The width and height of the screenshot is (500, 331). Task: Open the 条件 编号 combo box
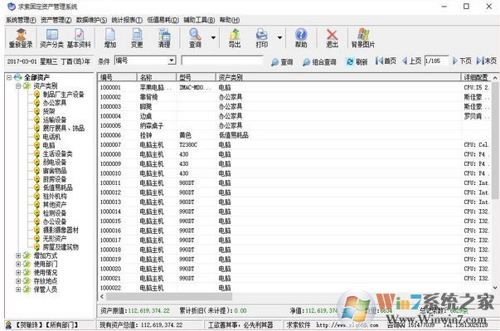point(145,61)
